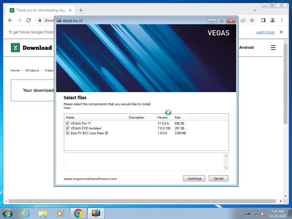Dismiss the Chrome update infobar
The image size is (292, 219).
point(281,32)
